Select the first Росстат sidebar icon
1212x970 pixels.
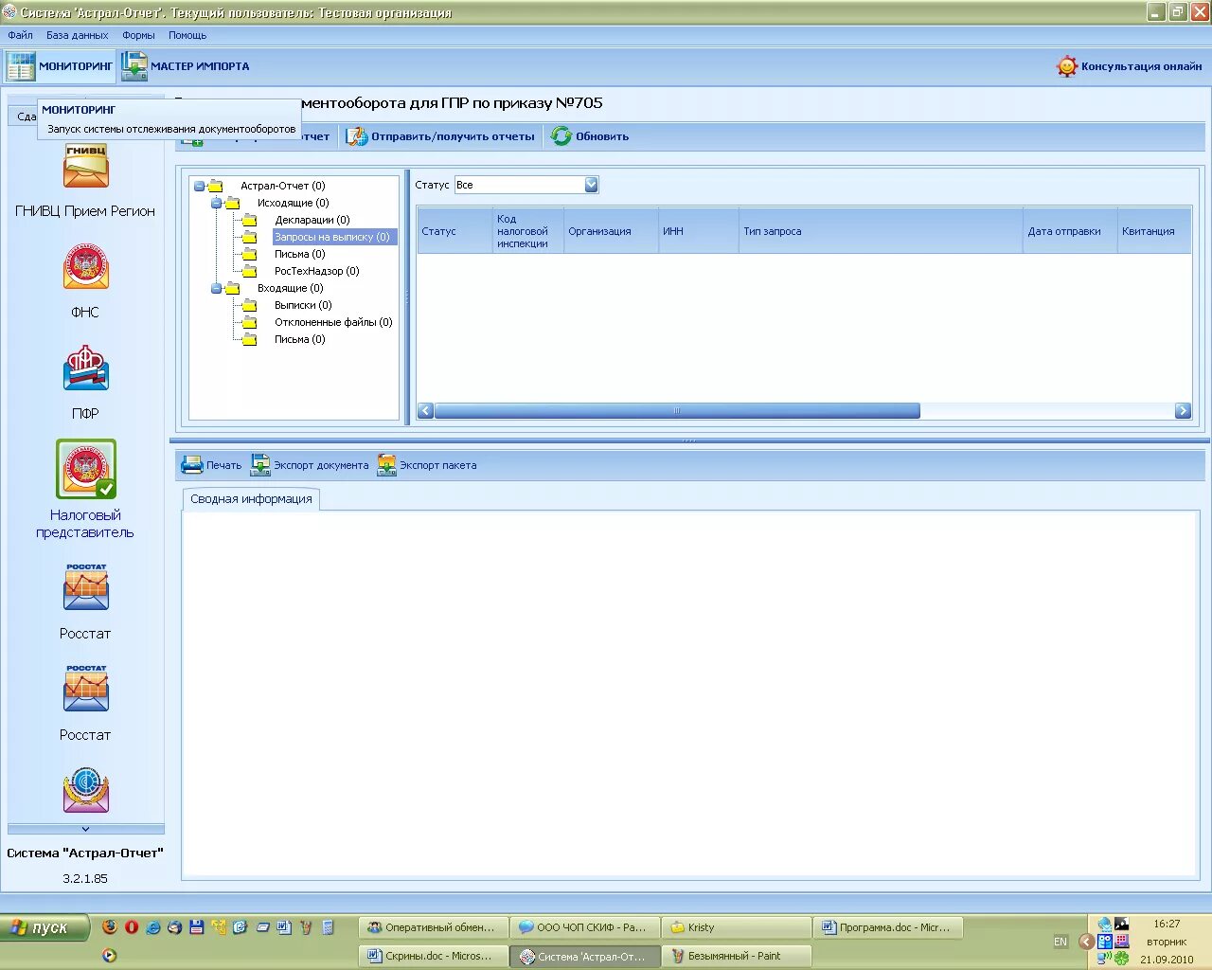click(x=85, y=588)
